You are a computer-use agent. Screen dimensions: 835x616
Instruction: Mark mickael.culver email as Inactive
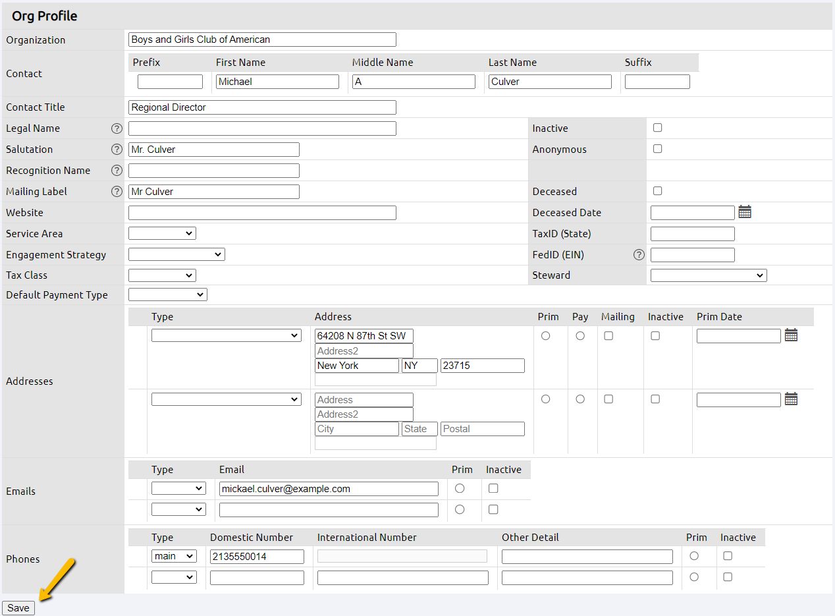pyautogui.click(x=493, y=488)
